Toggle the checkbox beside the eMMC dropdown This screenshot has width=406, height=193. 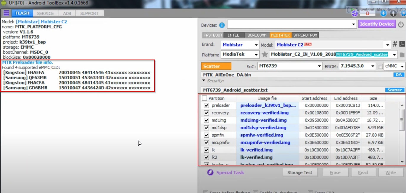(x=380, y=67)
